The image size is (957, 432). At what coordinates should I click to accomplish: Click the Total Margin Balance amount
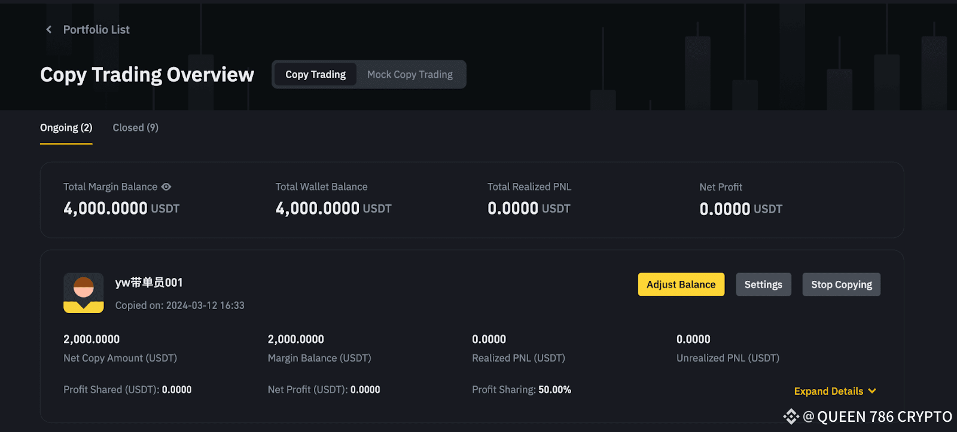(x=105, y=209)
